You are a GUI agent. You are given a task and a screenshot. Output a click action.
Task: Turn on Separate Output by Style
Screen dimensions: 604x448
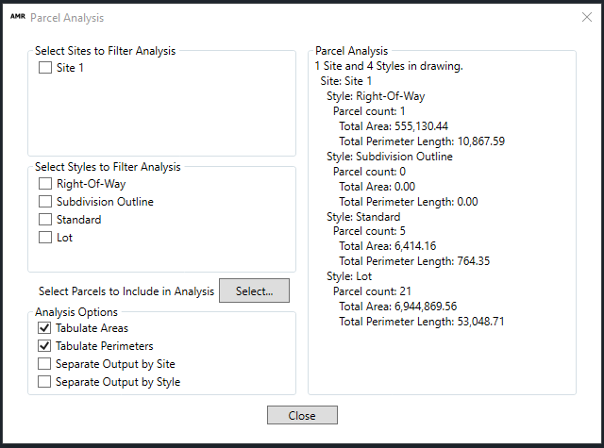pyautogui.click(x=45, y=382)
